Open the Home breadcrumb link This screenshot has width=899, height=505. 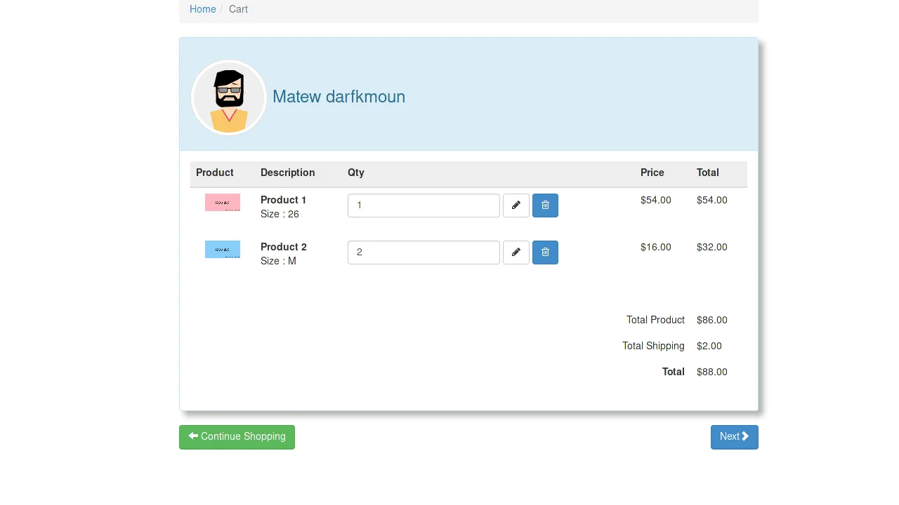(x=202, y=9)
